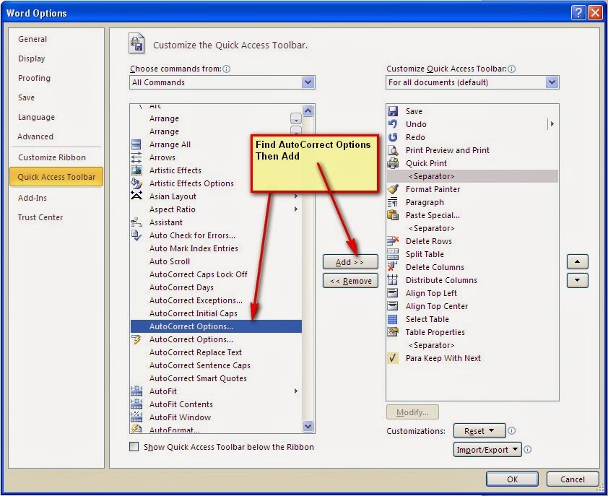The height and width of the screenshot is (496, 608).
Task: Click the Artistic Effects Options icon
Action: [136, 183]
